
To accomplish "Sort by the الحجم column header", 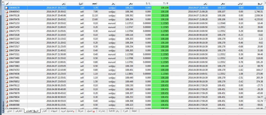I will [91, 3].
